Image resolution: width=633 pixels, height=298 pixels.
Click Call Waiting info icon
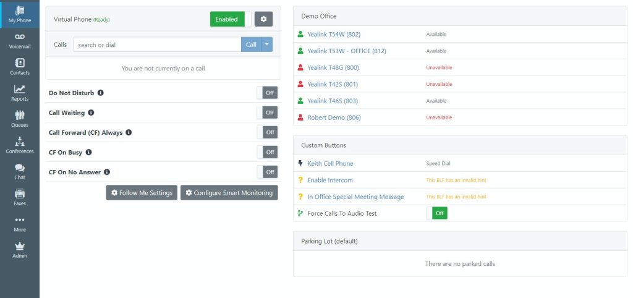[x=91, y=113]
